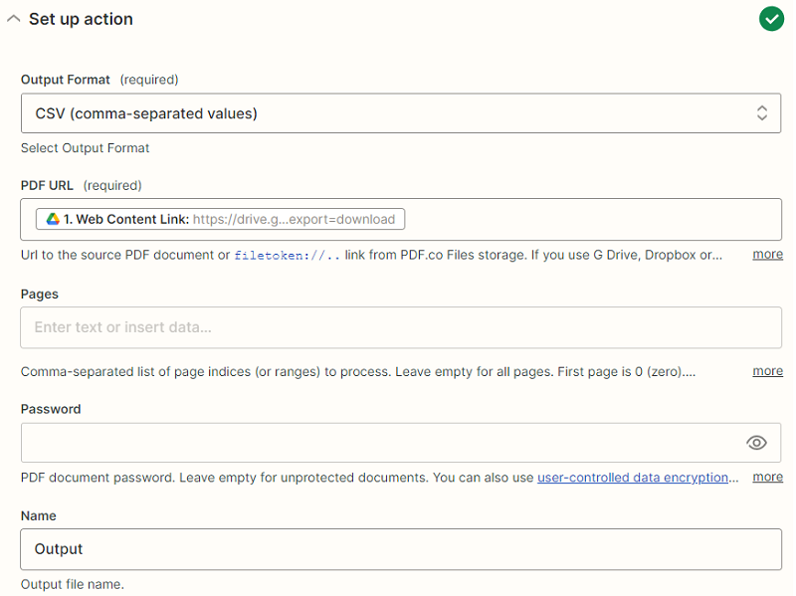796x596 pixels.
Task: Expand 'more' under Pages description
Action: pyautogui.click(x=767, y=371)
